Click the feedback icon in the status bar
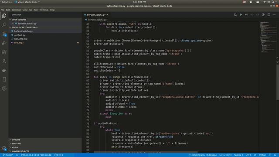Screen dimensions: 279x157 pyautogui.click(x=270, y=155)
